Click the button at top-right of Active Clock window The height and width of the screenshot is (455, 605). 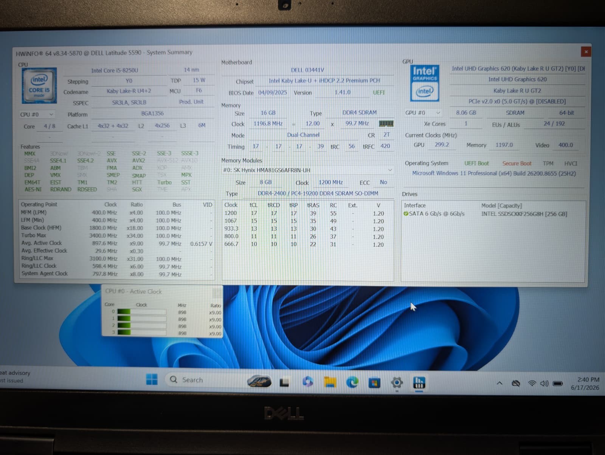pyautogui.click(x=217, y=292)
